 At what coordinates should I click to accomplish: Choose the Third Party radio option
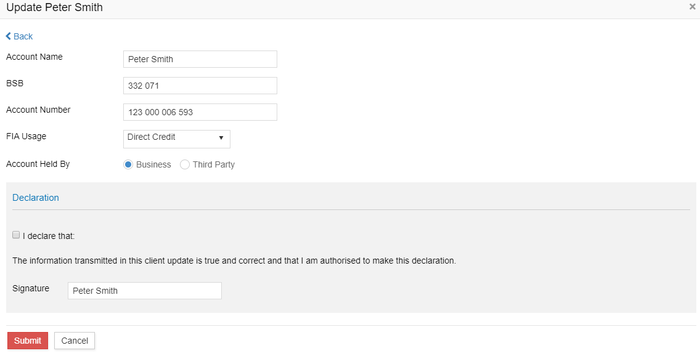pos(185,164)
